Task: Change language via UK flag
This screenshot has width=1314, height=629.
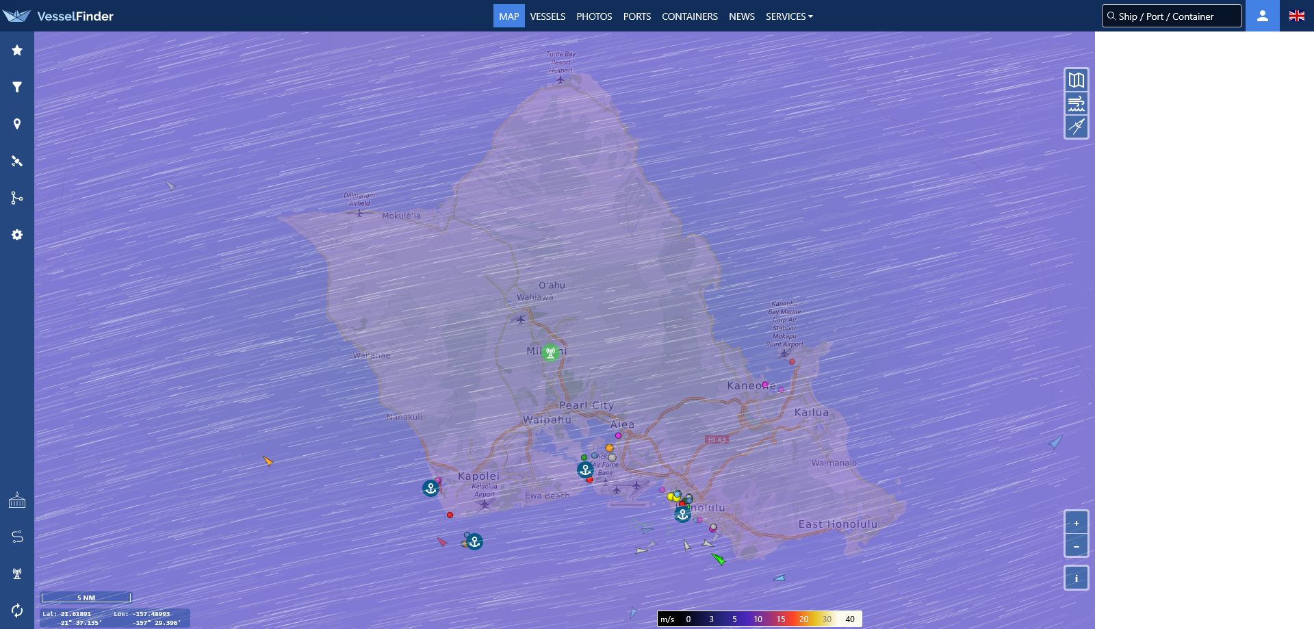Action: tap(1297, 16)
